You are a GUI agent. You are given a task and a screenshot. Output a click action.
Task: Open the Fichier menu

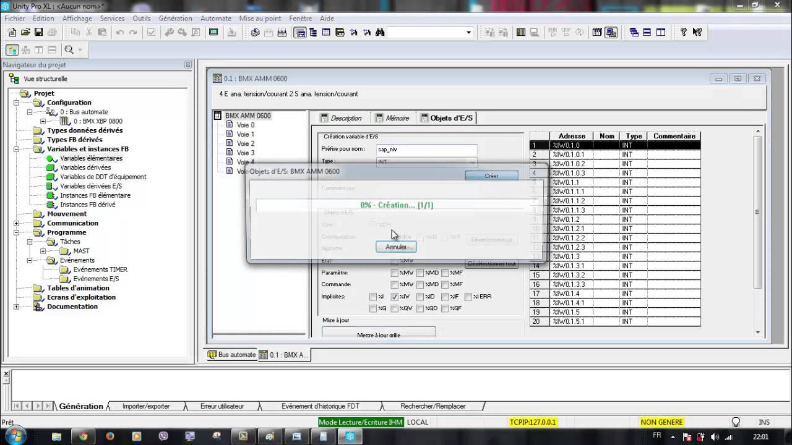15,19
